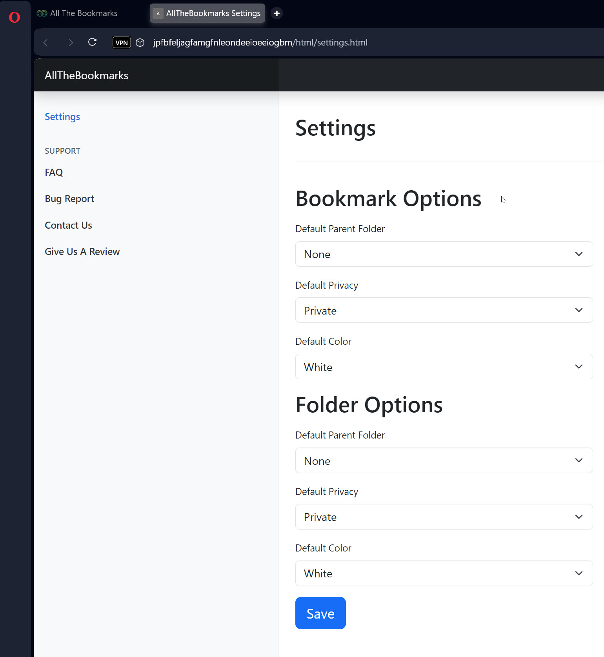Open Bookmark Default Privacy dropdown
The width and height of the screenshot is (604, 657).
444,310
